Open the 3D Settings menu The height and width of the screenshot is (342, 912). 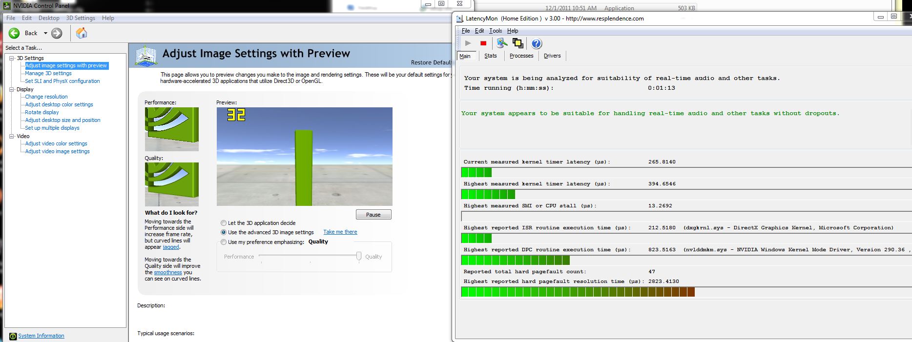[81, 18]
